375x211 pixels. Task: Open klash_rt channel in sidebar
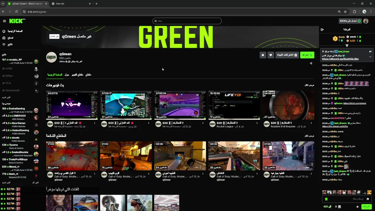coord(20,176)
